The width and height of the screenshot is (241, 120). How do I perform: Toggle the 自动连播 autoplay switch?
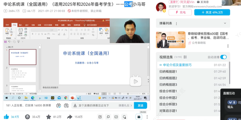223,57
